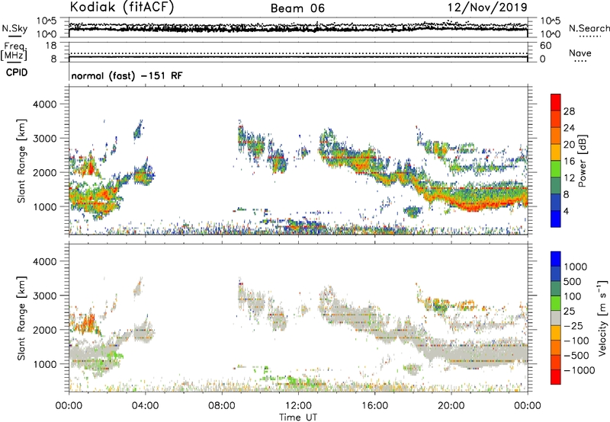Click Slant Range label of power panel
610x422 pixels.
pos(21,161)
